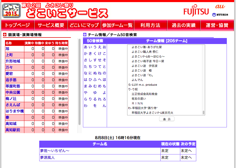Screen dimensions: 236x168
Task: Select よさこい塾・ありがた屋 in team list
Action: click(x=147, y=47)
